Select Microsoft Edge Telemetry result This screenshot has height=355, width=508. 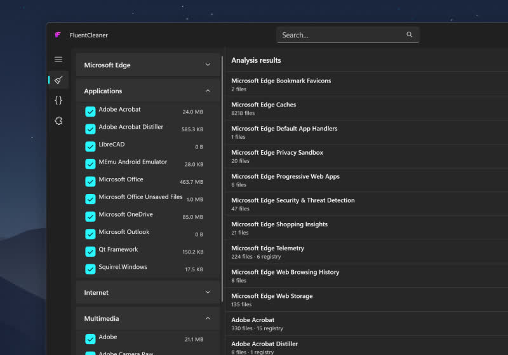tap(367, 252)
